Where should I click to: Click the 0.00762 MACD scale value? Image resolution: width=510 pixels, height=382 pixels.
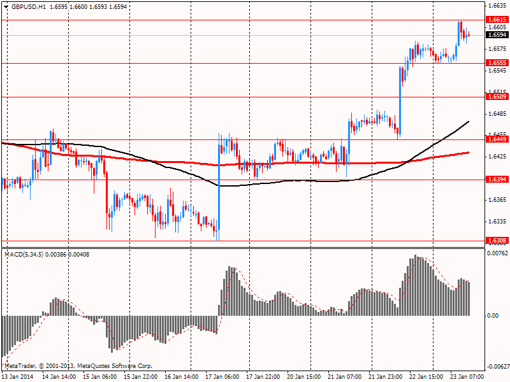pyautogui.click(x=498, y=254)
